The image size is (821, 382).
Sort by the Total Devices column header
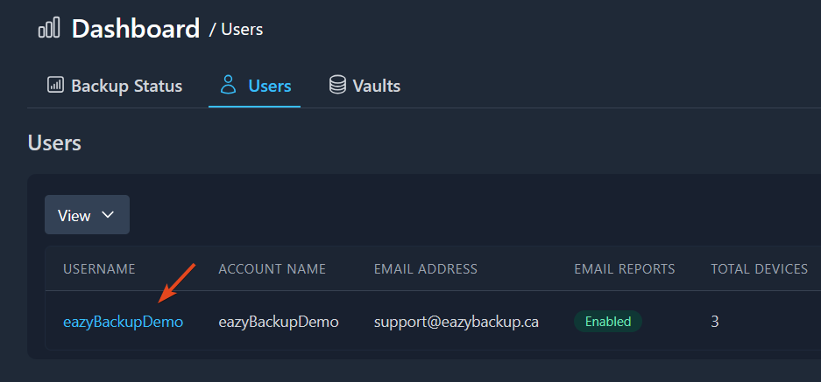coord(759,269)
